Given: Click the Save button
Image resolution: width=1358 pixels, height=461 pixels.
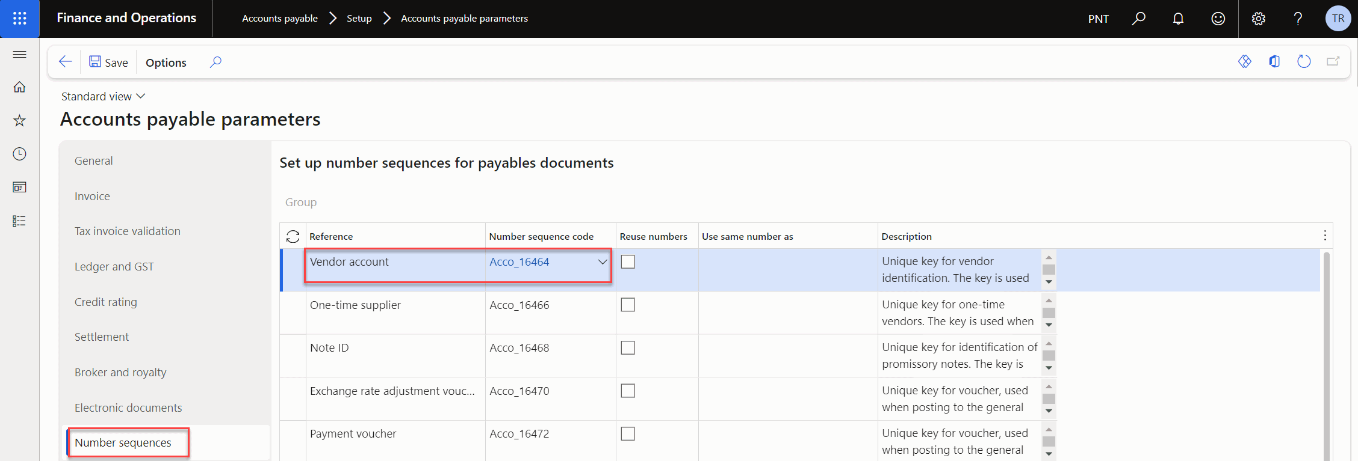Looking at the screenshot, I should tap(108, 62).
